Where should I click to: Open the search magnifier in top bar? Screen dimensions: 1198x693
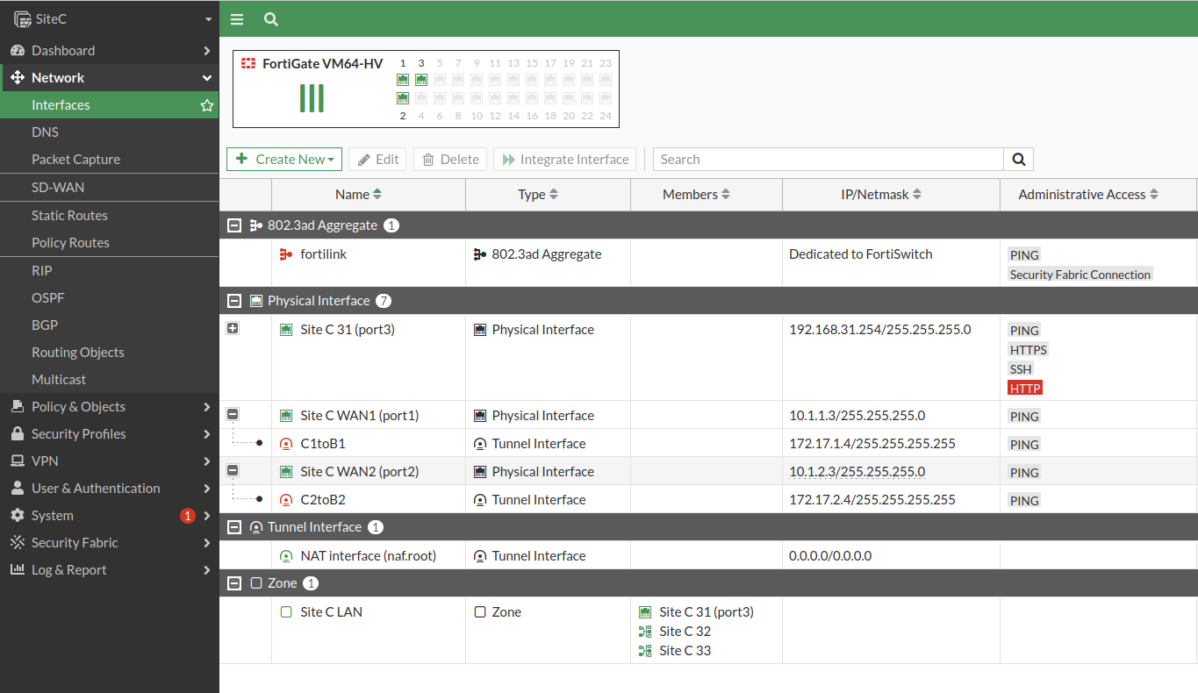click(271, 19)
